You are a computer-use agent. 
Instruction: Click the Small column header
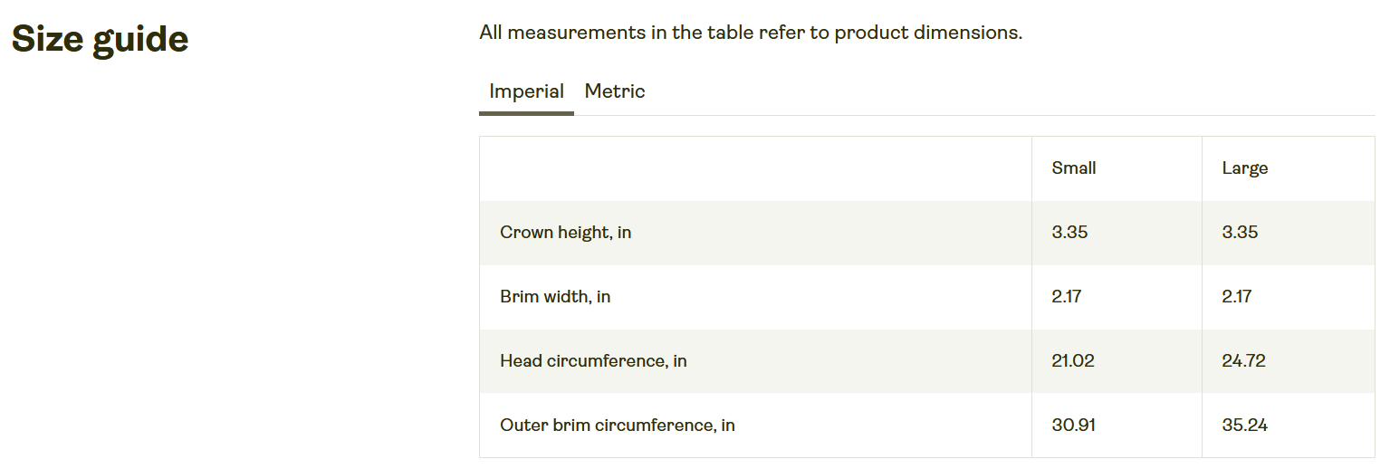(x=1074, y=168)
